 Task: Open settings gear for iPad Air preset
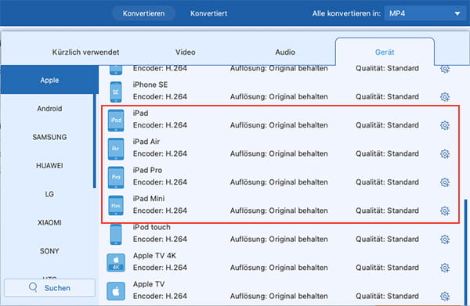[x=445, y=153]
